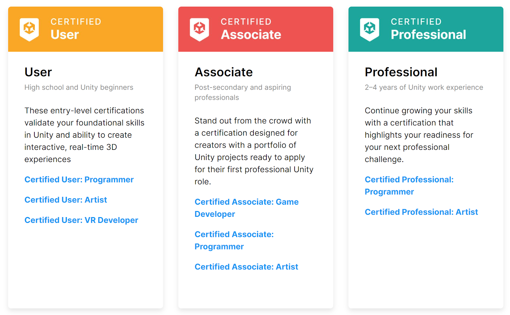The width and height of the screenshot is (510, 315).
Task: Open the Certified User: Programmer link
Action: 79,179
